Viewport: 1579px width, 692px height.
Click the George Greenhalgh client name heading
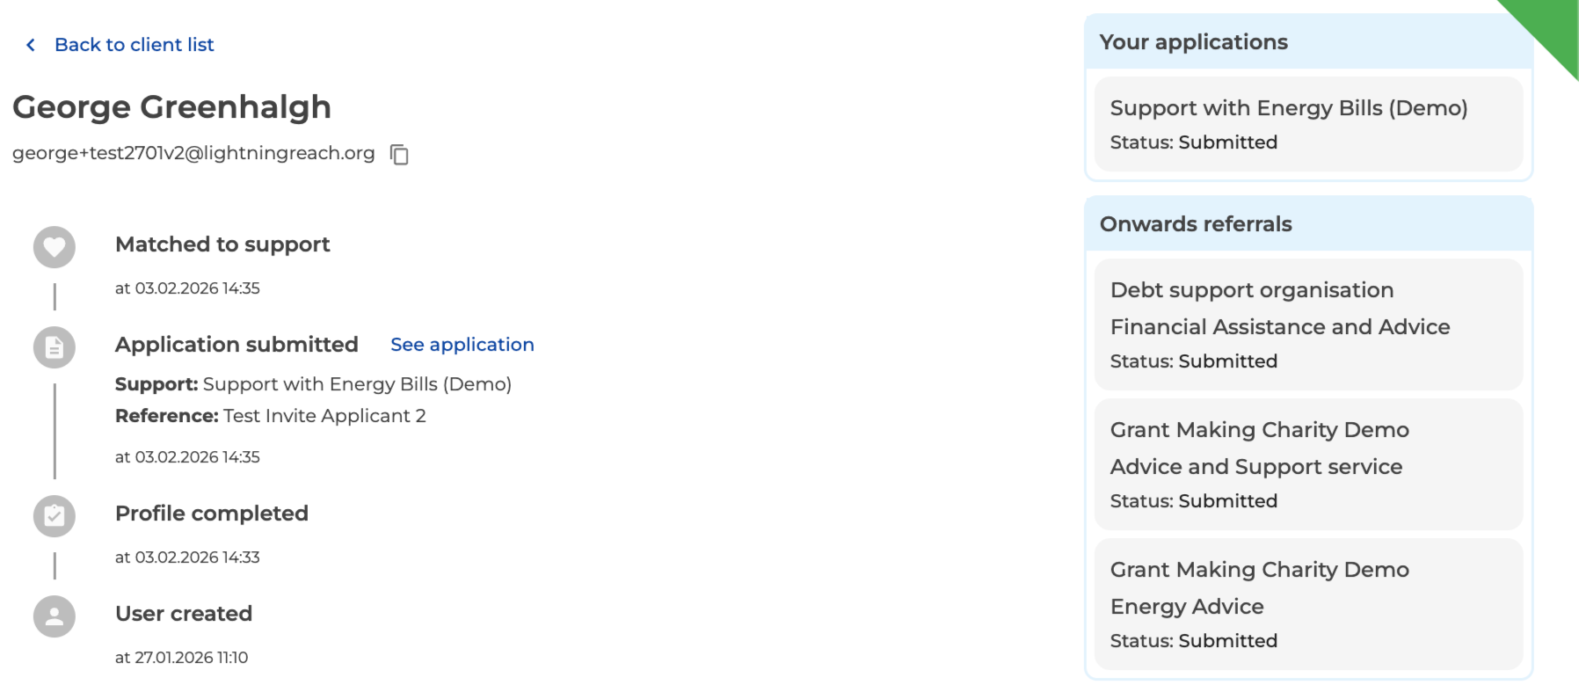point(172,107)
